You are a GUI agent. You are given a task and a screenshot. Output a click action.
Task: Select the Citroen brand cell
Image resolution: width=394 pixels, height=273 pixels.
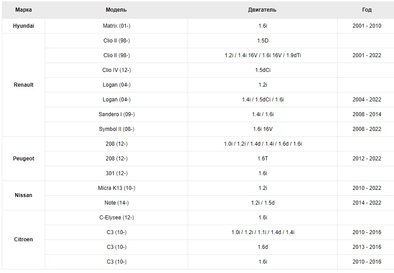(23, 239)
